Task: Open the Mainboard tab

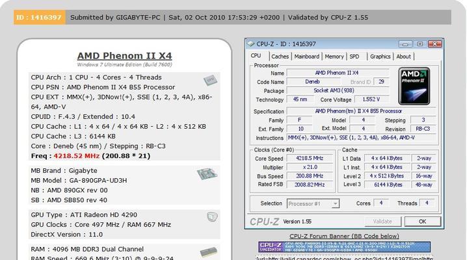Action: 307,56
